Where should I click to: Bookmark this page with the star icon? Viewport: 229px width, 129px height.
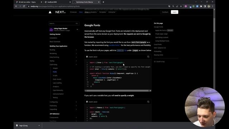(181, 6)
